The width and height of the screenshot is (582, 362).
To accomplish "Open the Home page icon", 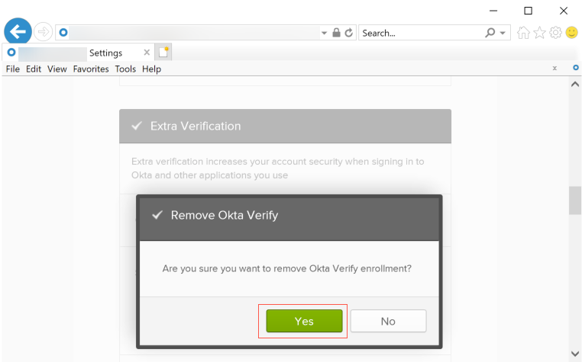I will [x=523, y=33].
